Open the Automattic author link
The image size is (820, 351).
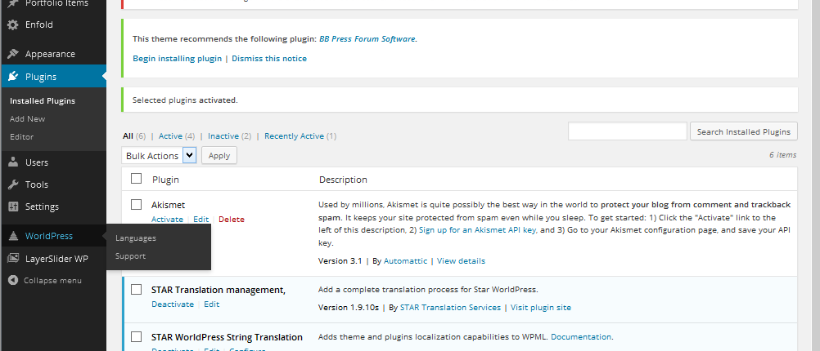click(x=405, y=260)
